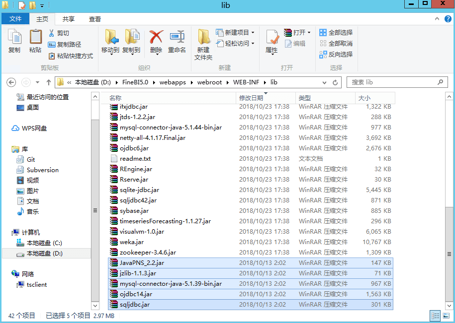Go back with the Back arrow button

(11, 82)
